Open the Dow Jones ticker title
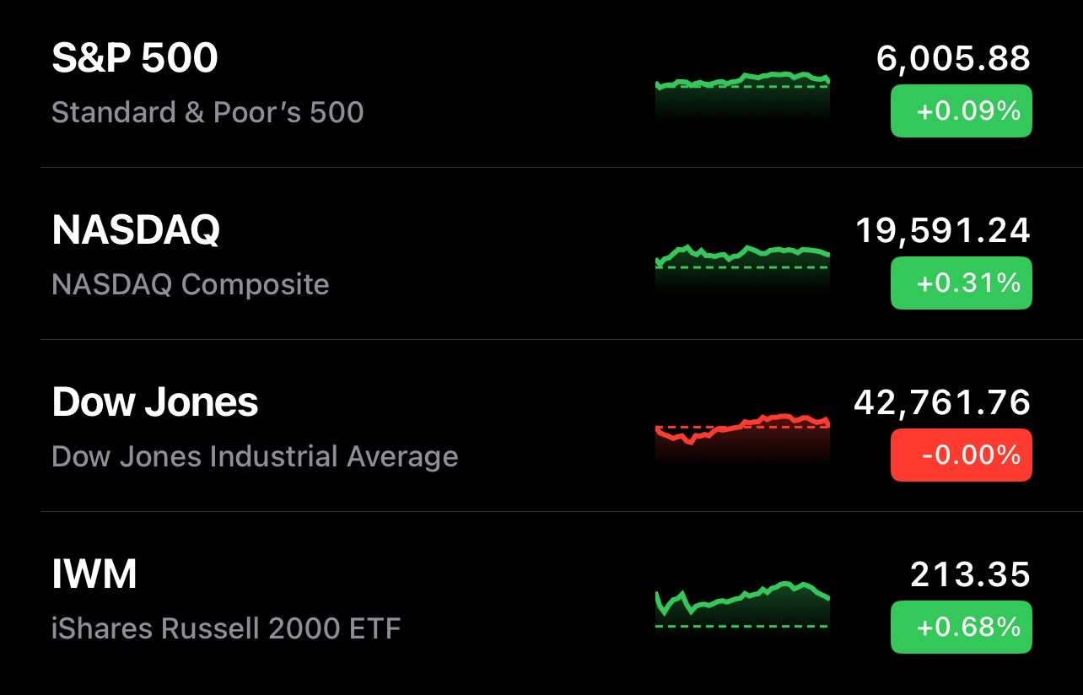 (155, 402)
